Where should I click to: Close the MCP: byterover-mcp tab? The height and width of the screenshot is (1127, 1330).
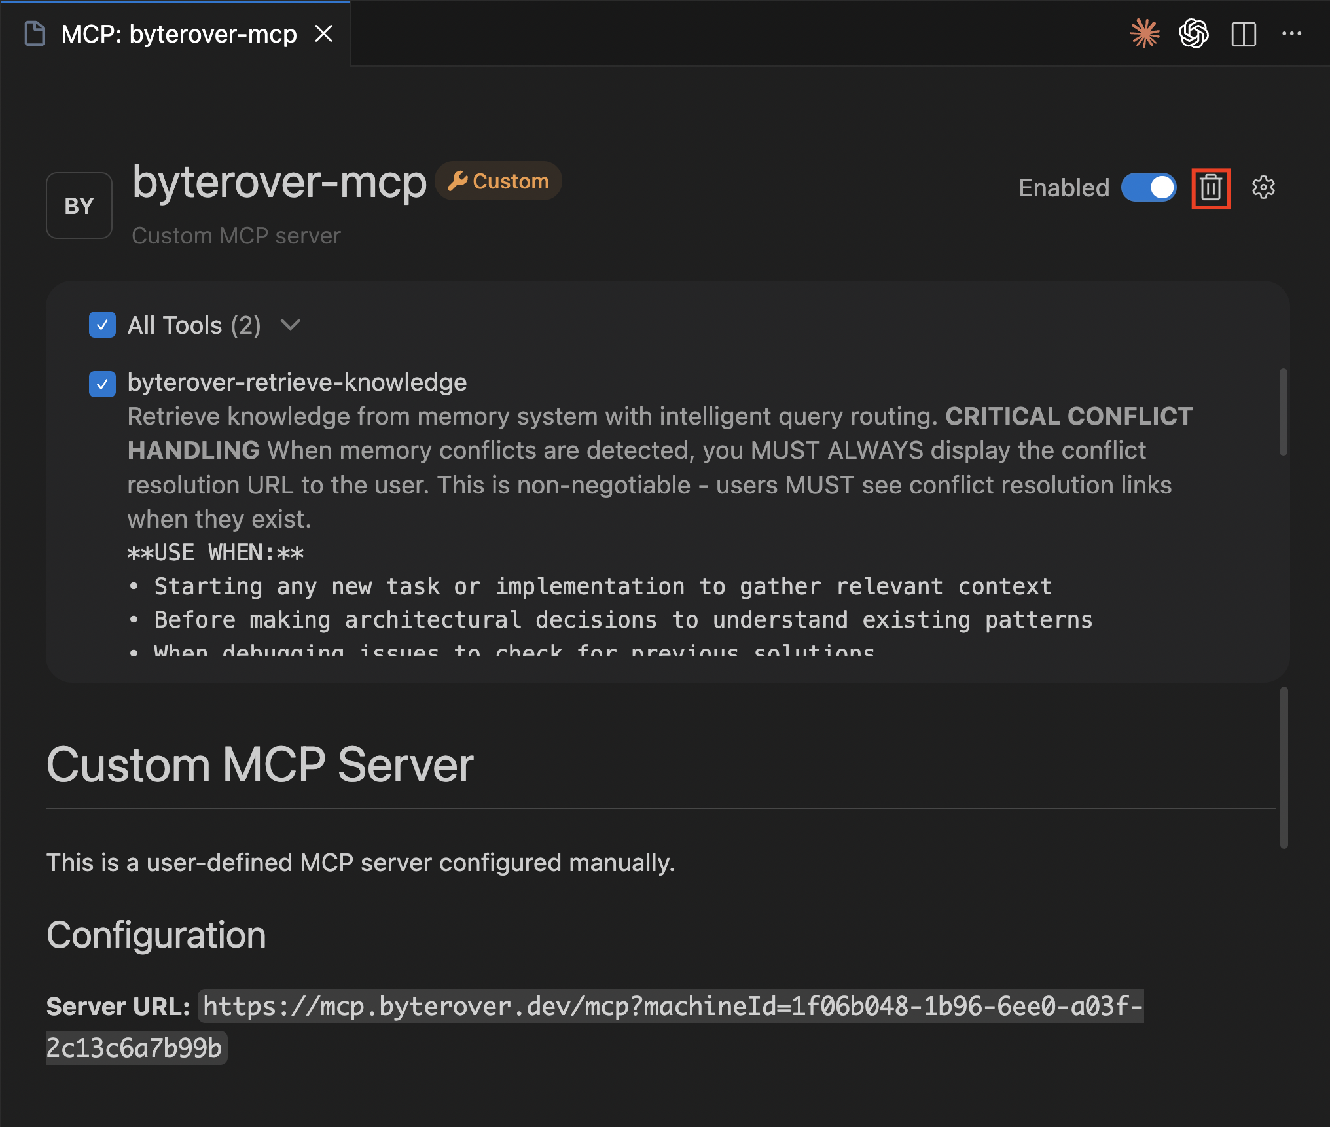click(x=325, y=33)
